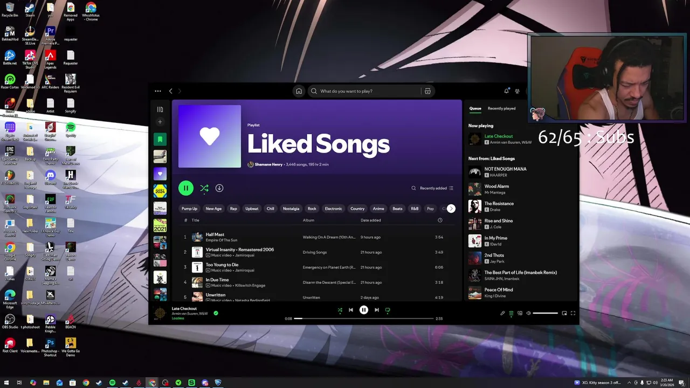
Task: Play Rise and Shine in queue
Action: click(520, 224)
